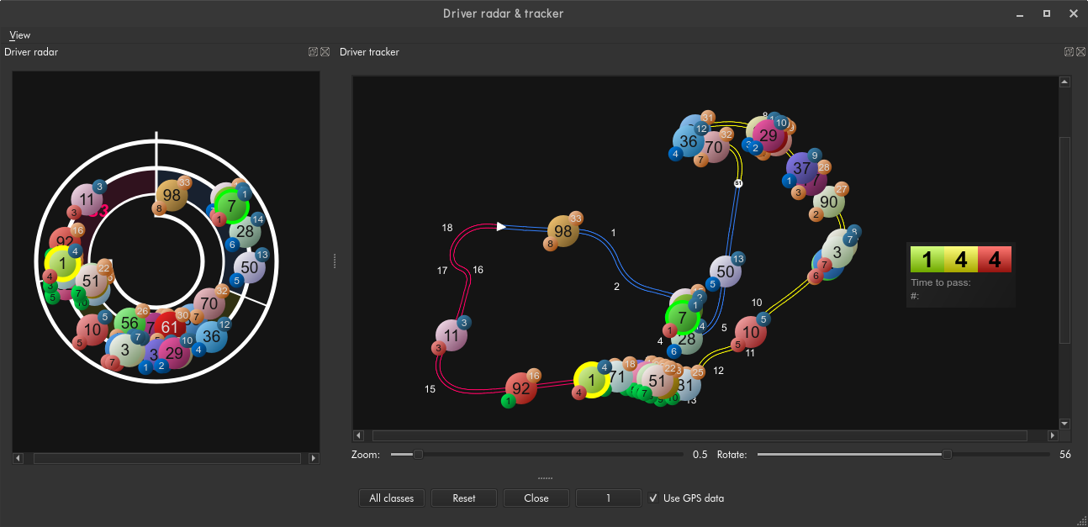Image resolution: width=1088 pixels, height=527 pixels.
Task: Select driver 50 in the radar view
Action: (249, 267)
